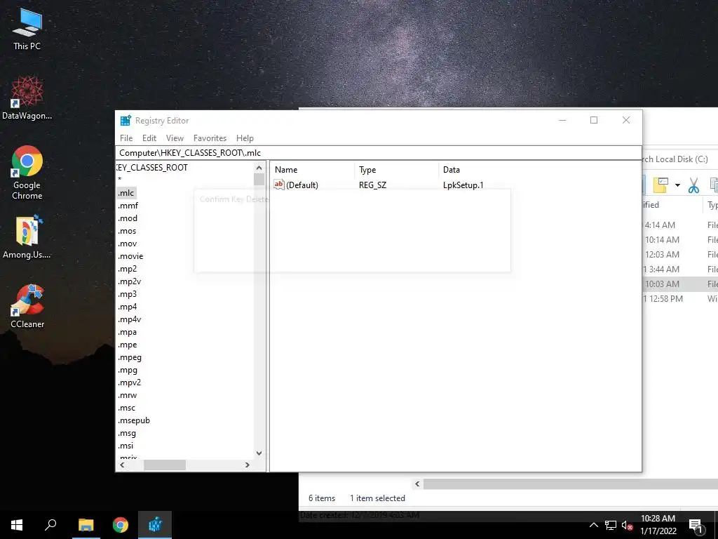Click File Explorer horizontal scroll left arrow
The height and width of the screenshot is (539, 718).
(x=417, y=484)
